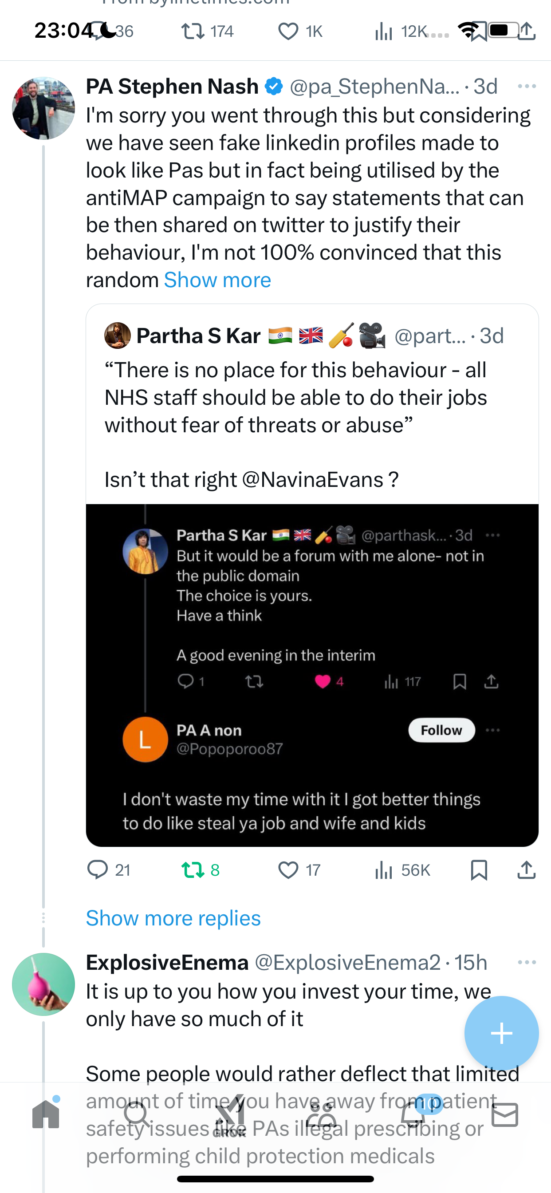Expand tweet text with Show more

coord(217,280)
